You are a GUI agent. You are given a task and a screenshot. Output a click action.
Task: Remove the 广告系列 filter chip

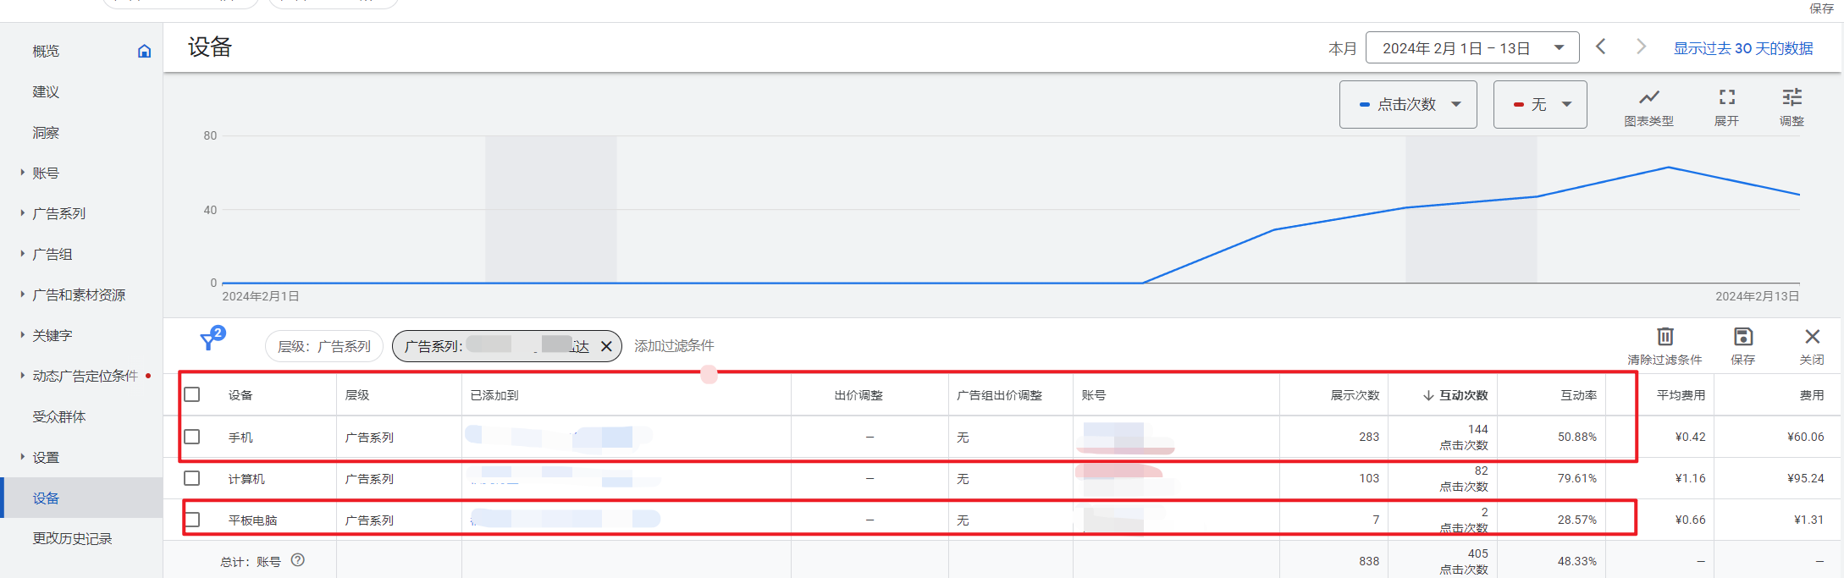click(606, 346)
